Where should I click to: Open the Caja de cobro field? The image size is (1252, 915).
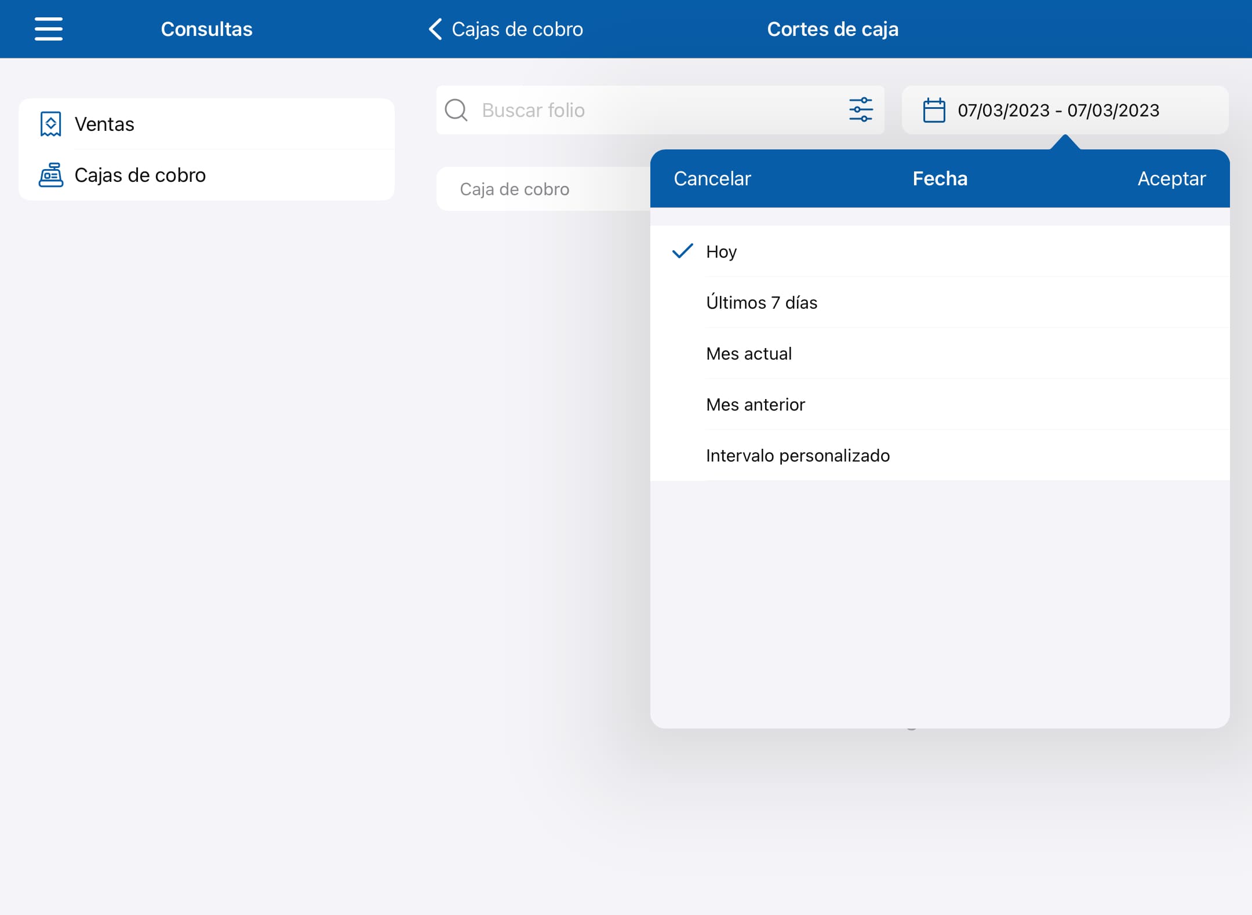click(543, 189)
